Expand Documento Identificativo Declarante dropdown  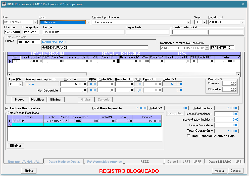coord(207,48)
